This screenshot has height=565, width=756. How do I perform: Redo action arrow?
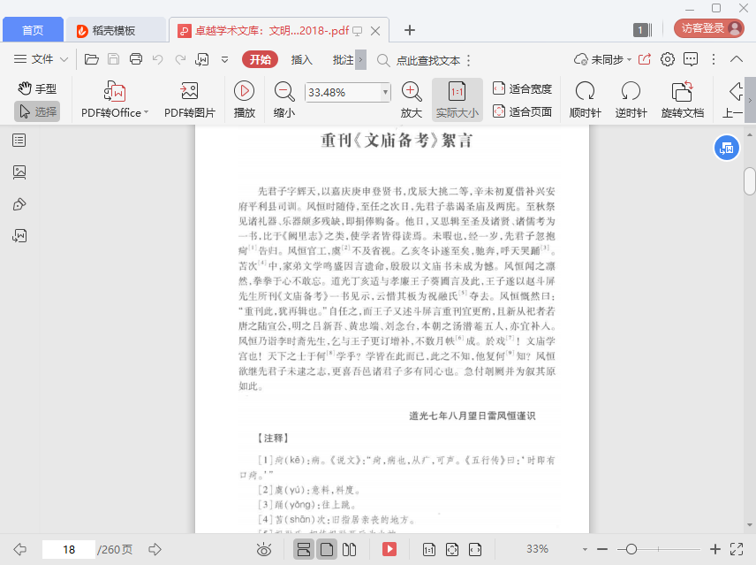[x=180, y=59]
